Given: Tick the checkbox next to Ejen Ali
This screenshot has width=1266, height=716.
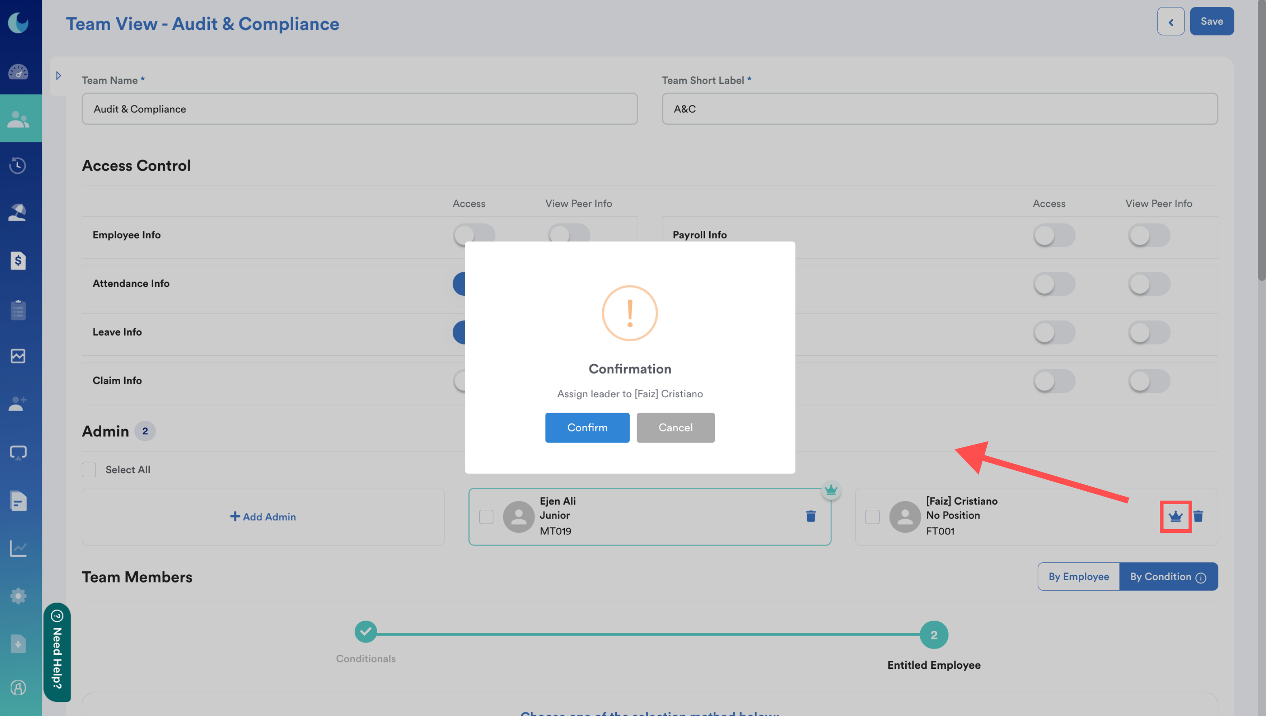Looking at the screenshot, I should (486, 516).
